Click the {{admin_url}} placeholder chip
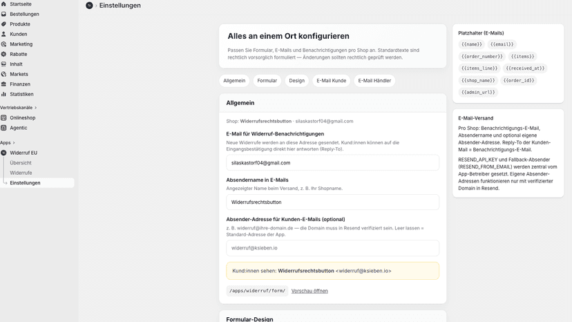 (478, 93)
